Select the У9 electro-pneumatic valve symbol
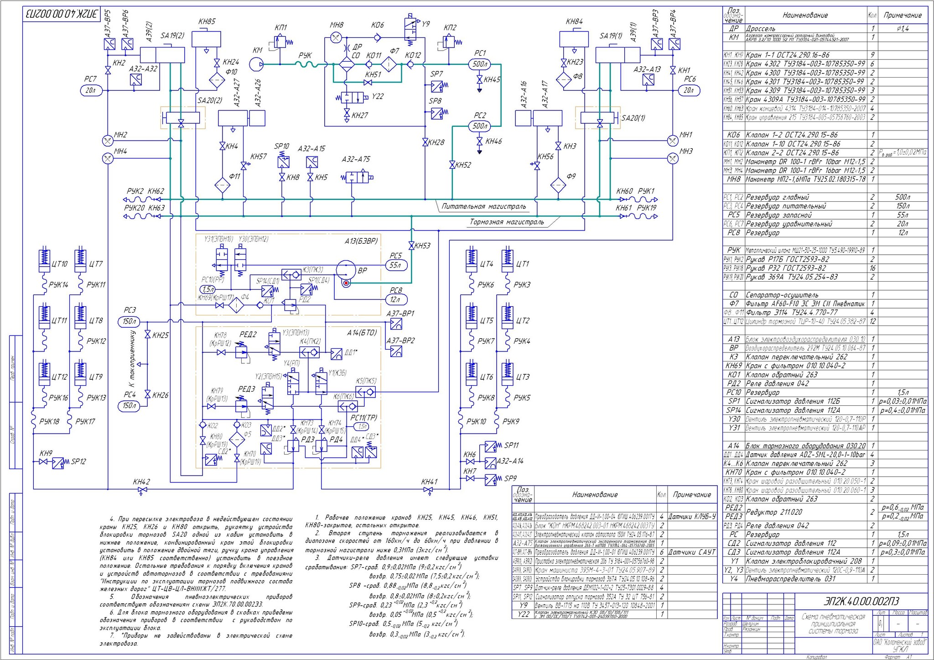 410,30
